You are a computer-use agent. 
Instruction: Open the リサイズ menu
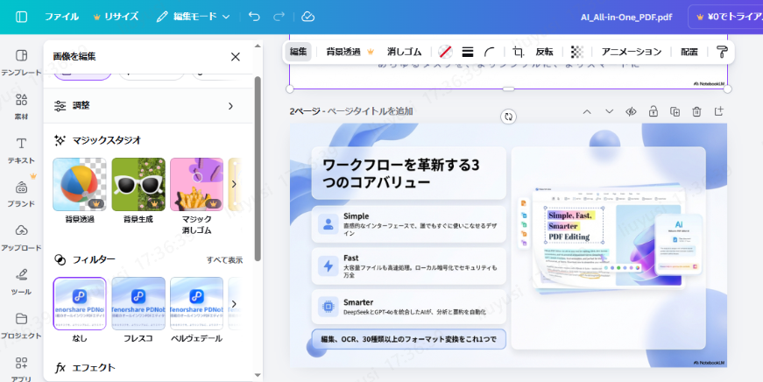(x=116, y=17)
